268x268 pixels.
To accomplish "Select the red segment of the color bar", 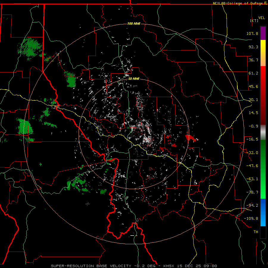I will click(263, 95).
